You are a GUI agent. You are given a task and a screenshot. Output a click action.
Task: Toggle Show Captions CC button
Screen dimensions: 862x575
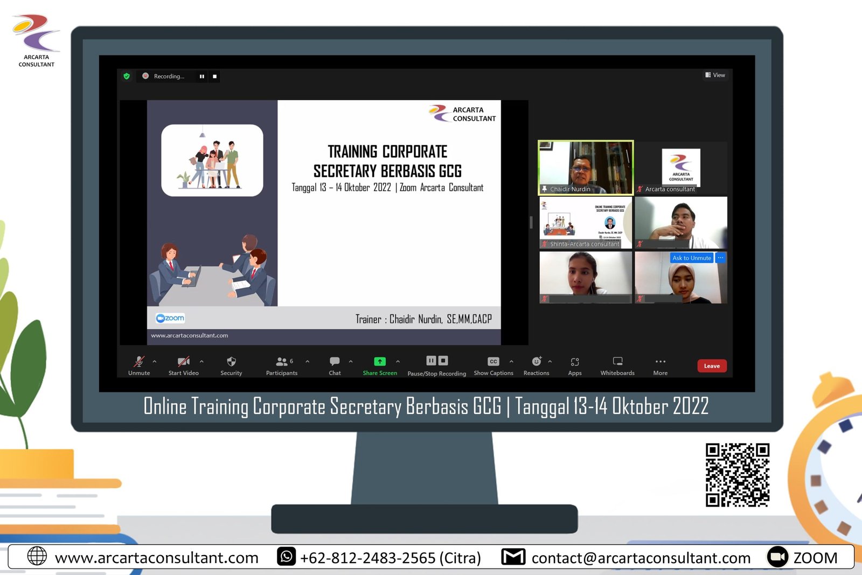click(493, 362)
